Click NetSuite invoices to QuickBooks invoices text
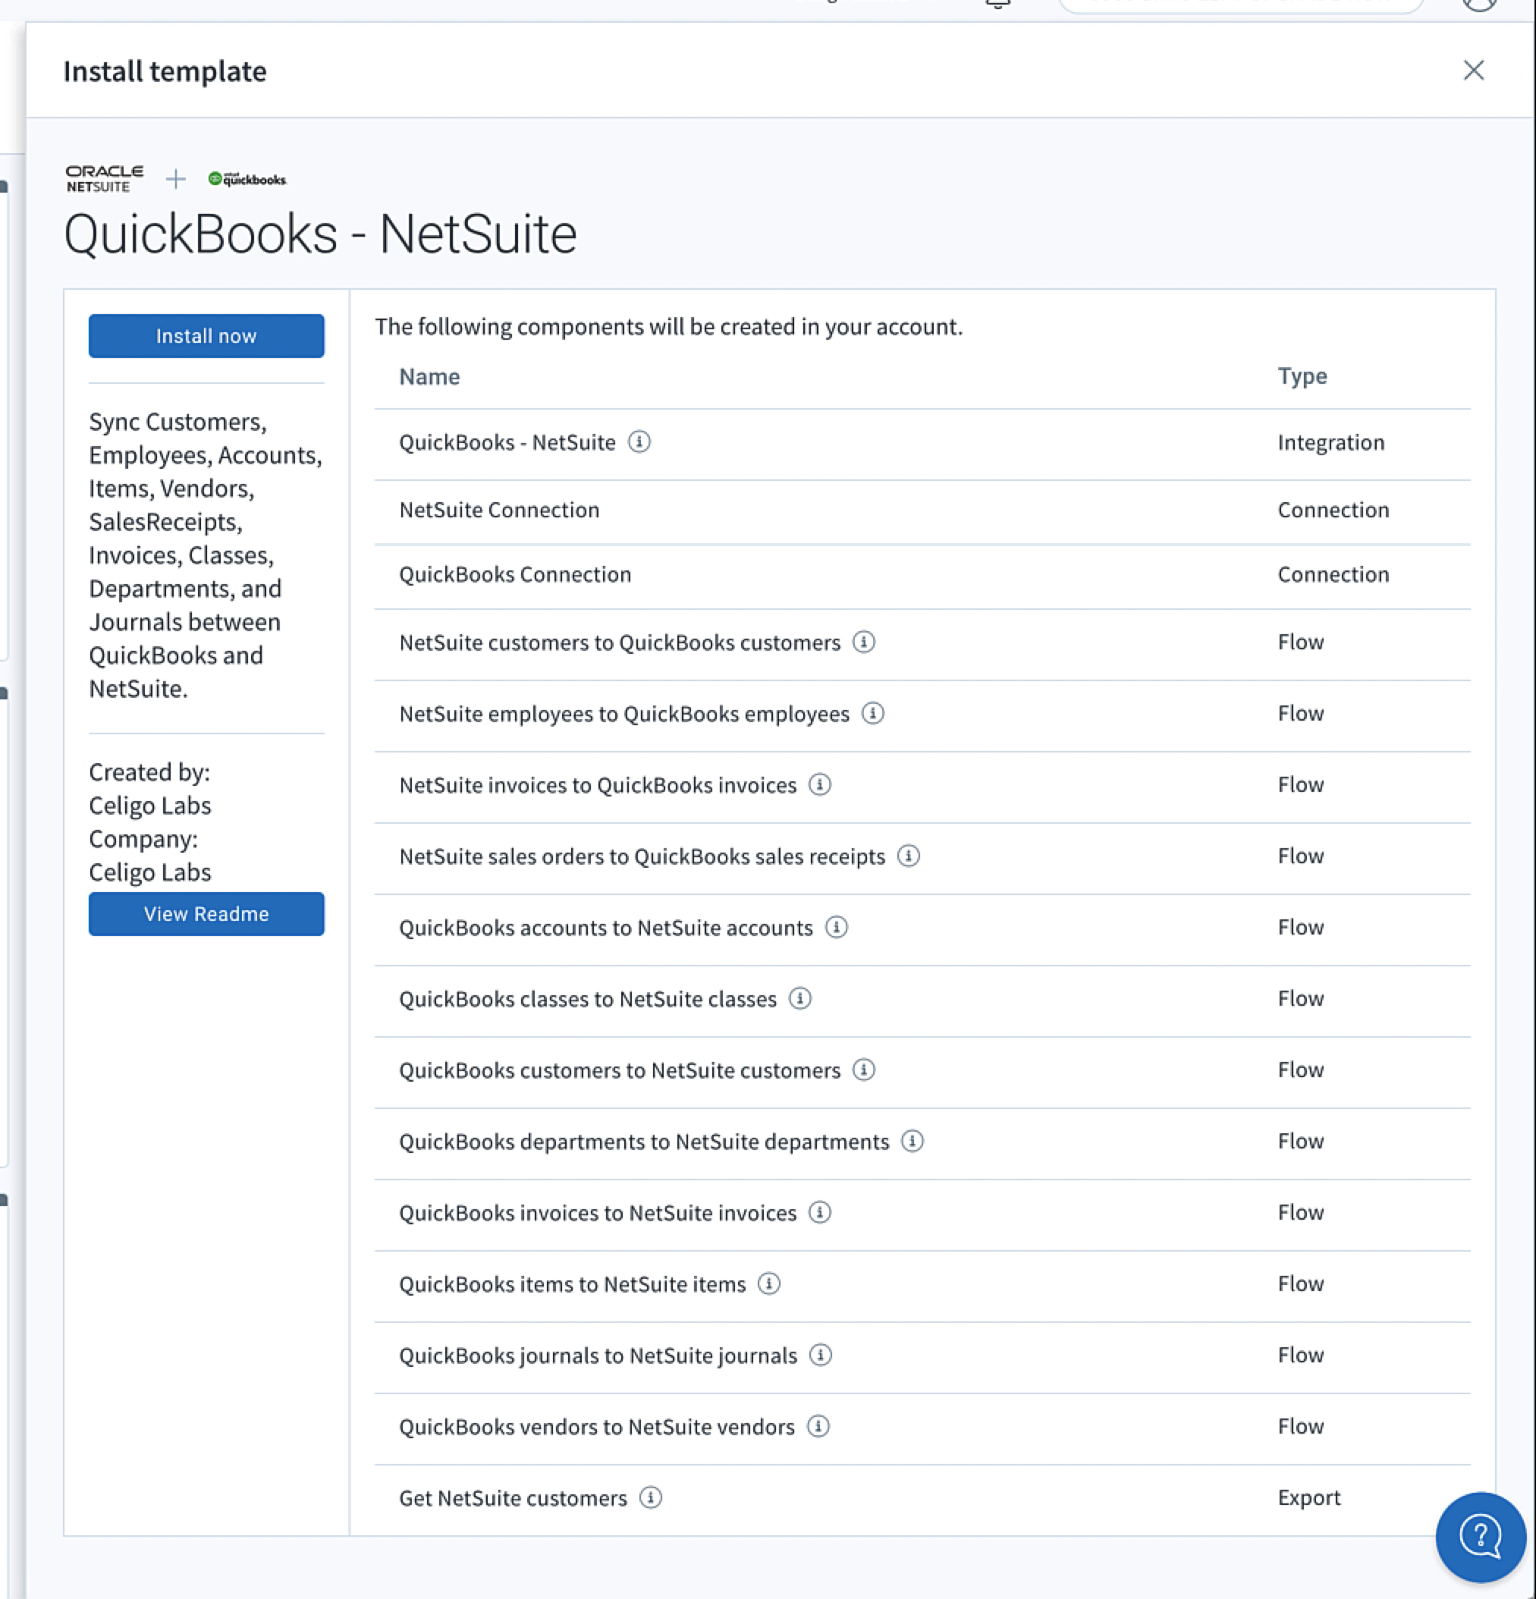Screen dimensions: 1536x1599 (598, 785)
